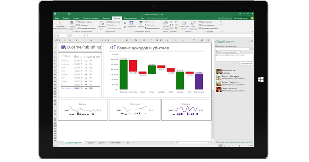Screen dimensions: 309x162
Task: Expand the Группировать dropdown arrow
Action: coord(214,22)
